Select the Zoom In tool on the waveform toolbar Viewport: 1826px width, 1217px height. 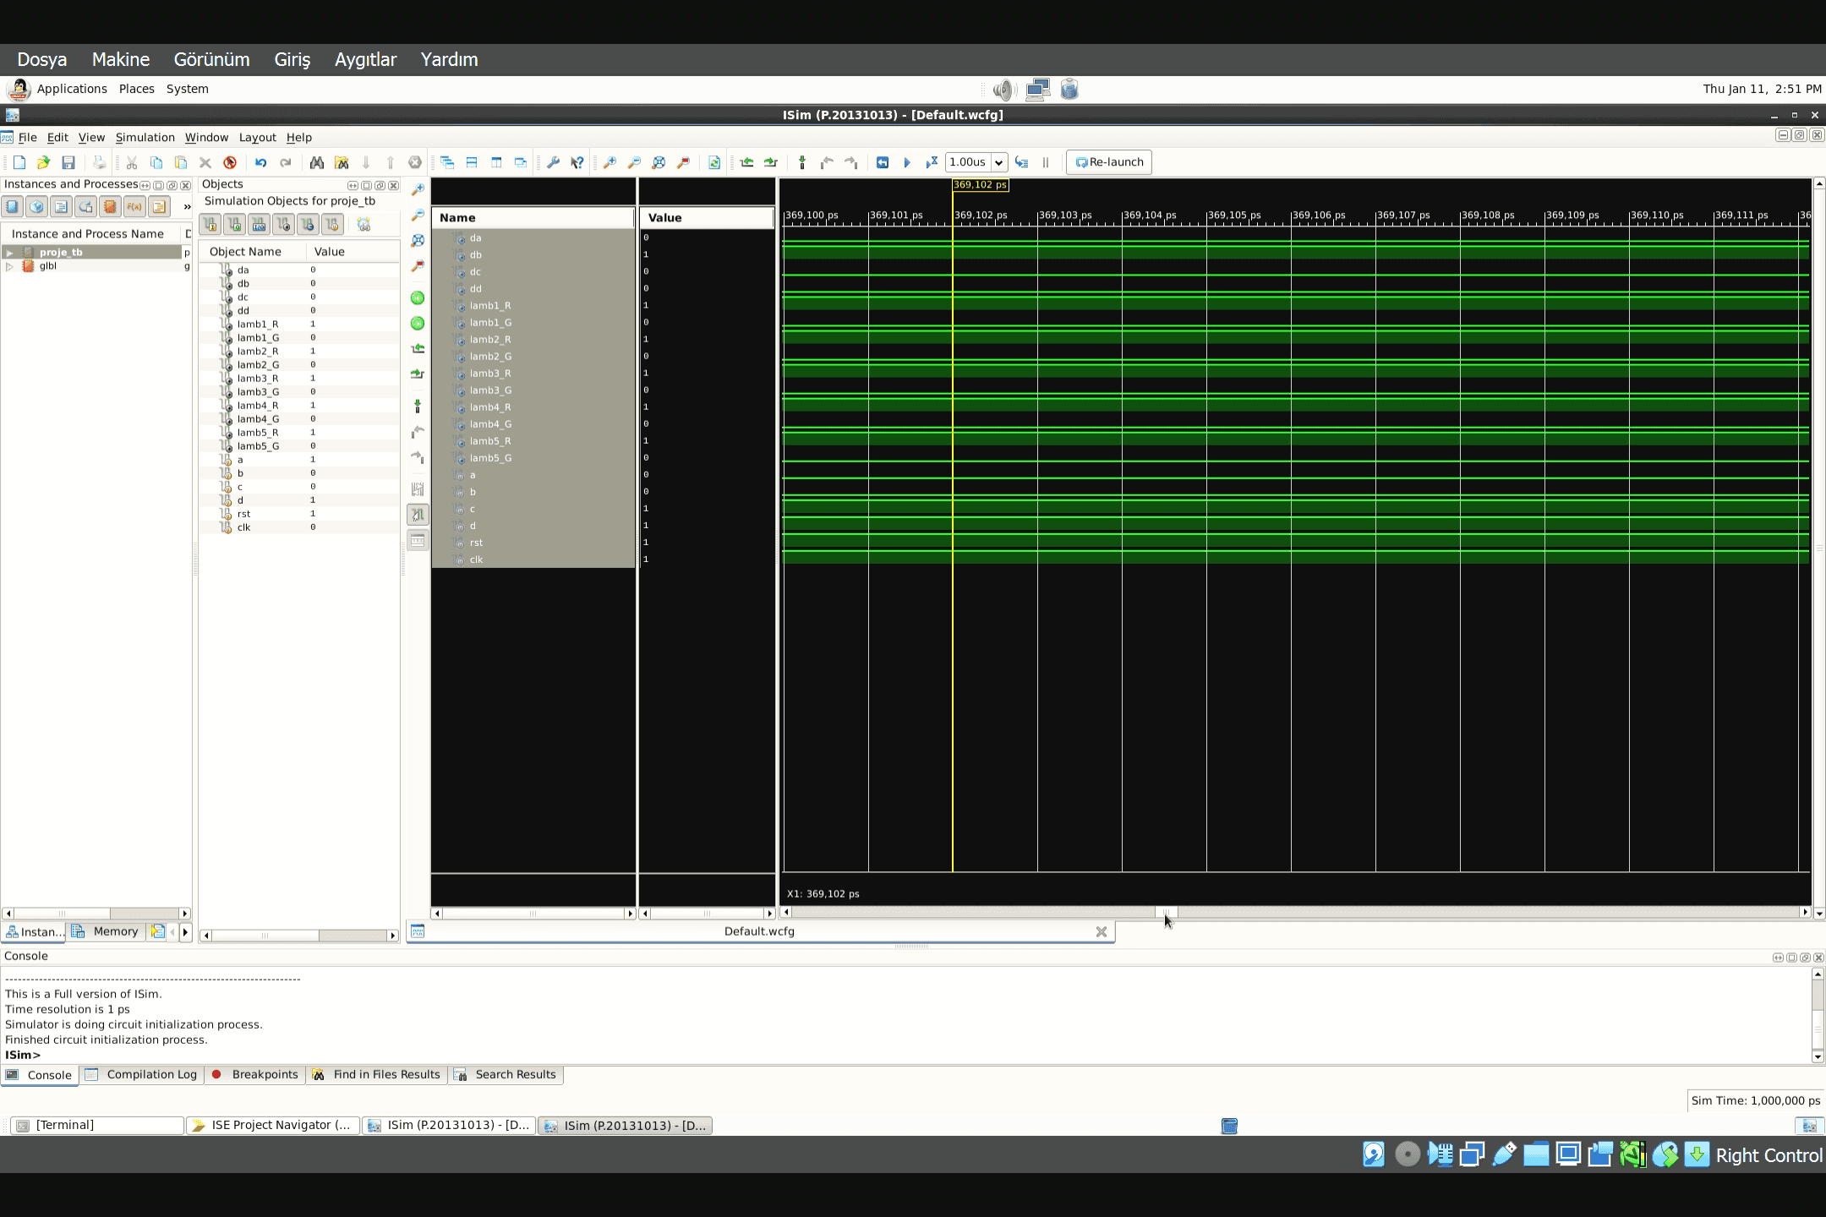click(x=609, y=162)
